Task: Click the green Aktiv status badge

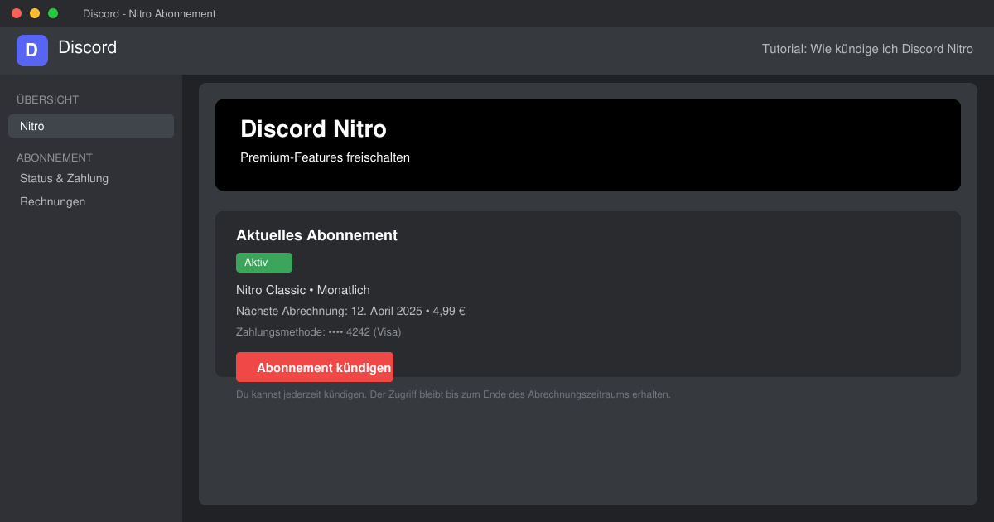Action: click(x=264, y=263)
